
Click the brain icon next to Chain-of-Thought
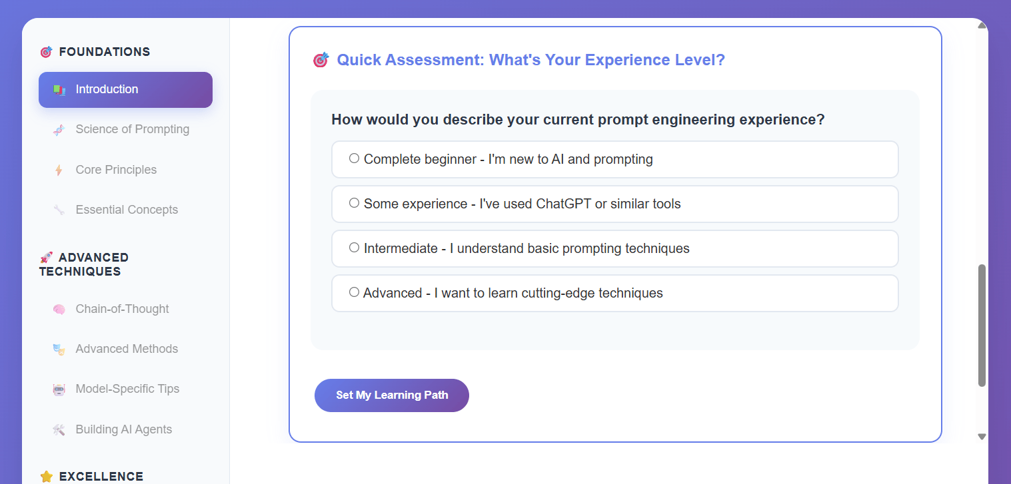tap(59, 310)
